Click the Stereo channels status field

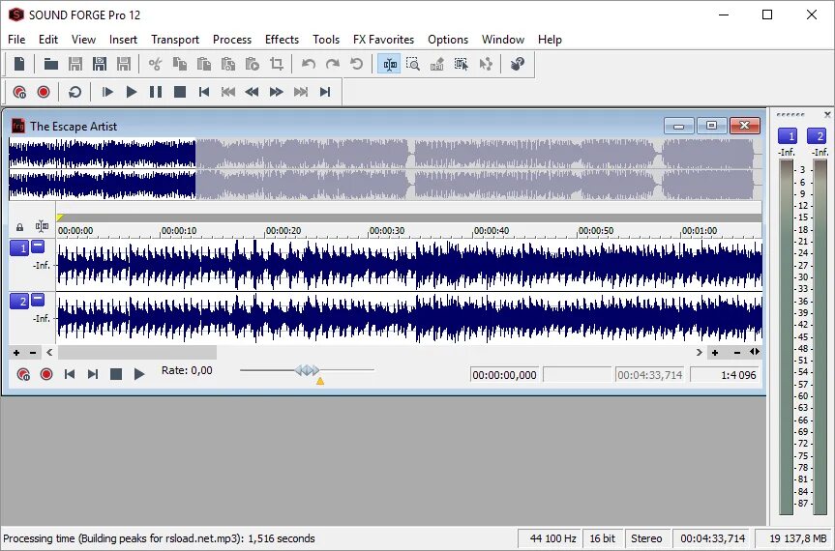(x=646, y=538)
